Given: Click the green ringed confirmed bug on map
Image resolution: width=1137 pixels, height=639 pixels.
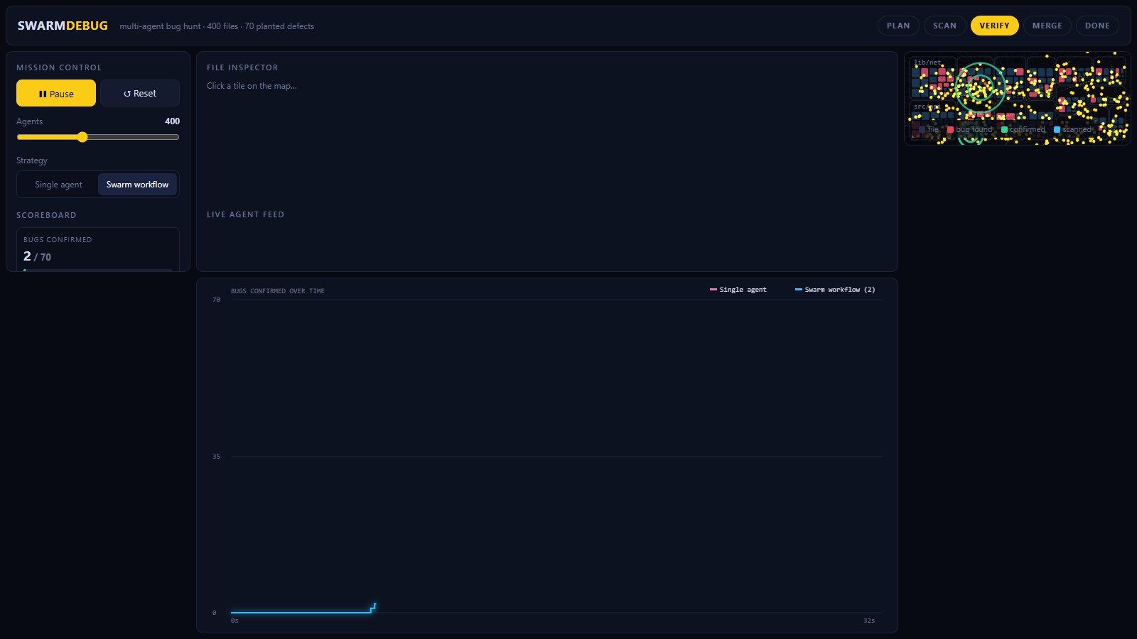Looking at the screenshot, I should [980, 87].
